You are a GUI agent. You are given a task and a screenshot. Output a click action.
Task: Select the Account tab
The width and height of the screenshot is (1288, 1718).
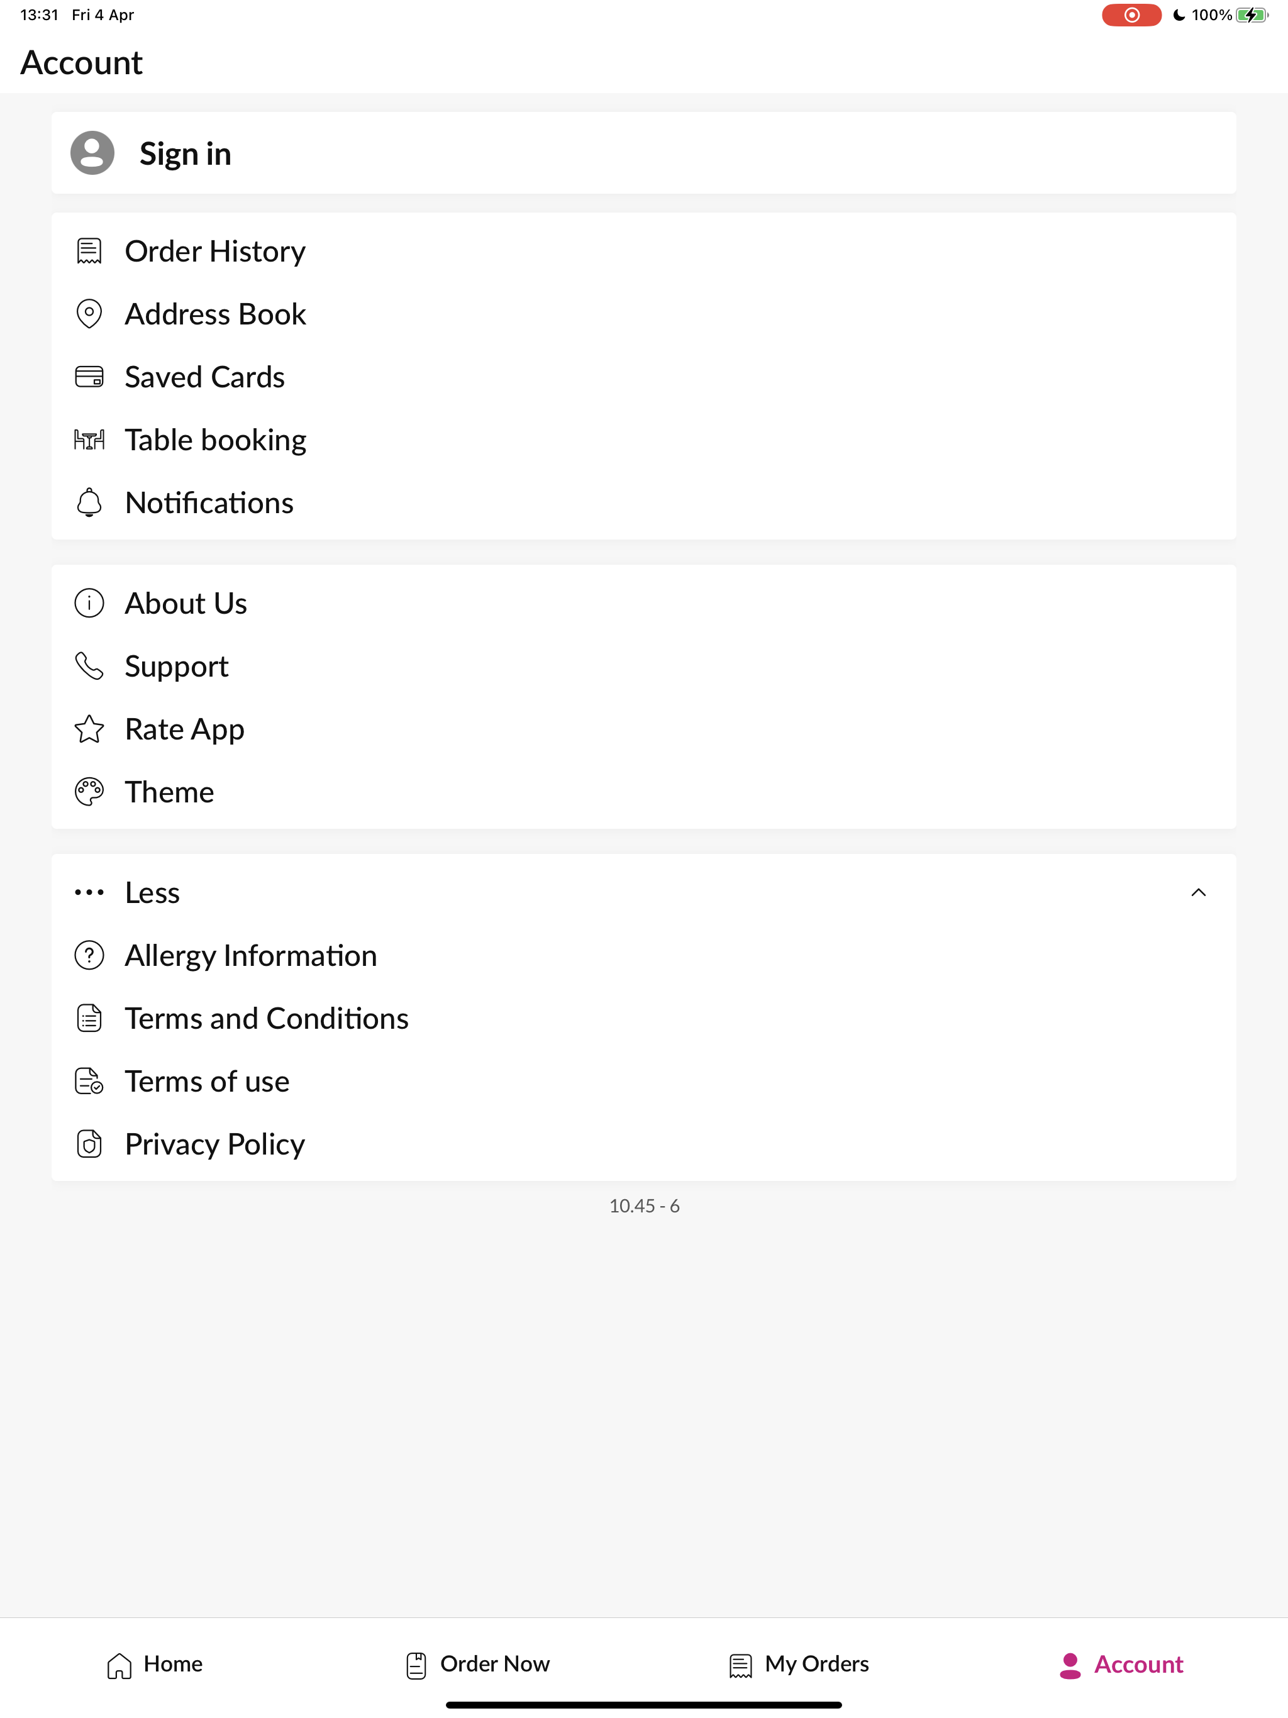tap(1121, 1665)
